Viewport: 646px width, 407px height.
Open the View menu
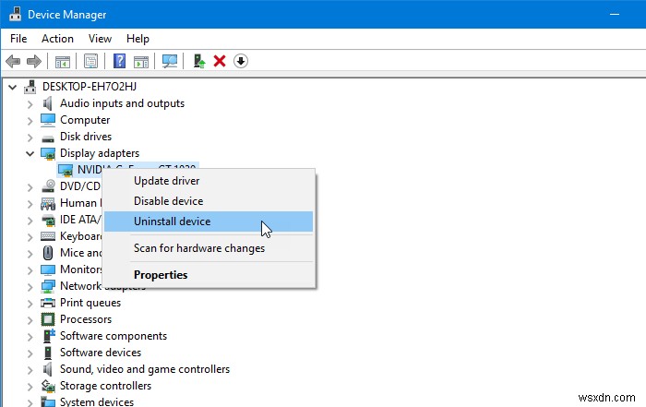tap(100, 39)
